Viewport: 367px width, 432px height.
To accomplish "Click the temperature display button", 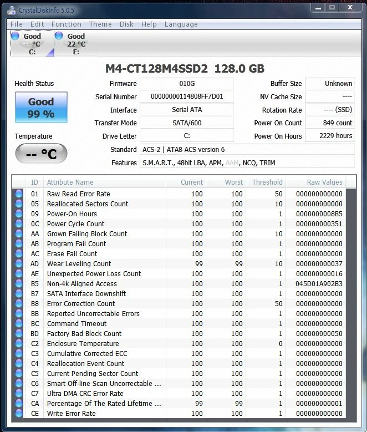I will click(41, 154).
